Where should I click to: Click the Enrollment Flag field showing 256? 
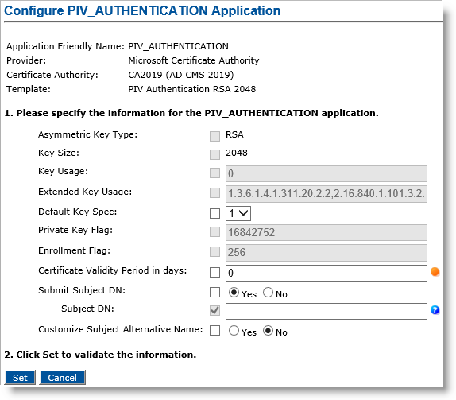click(x=327, y=252)
